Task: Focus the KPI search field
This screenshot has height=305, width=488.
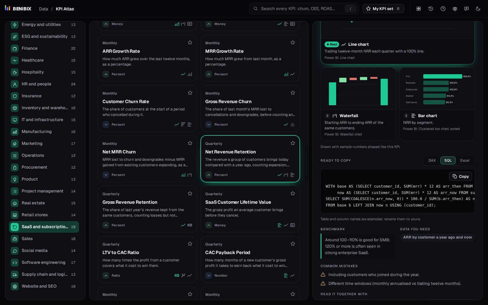Action: pos(304,9)
